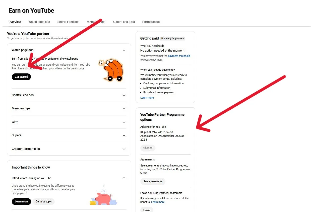Click the Shorts Feed ads row label
The width and height of the screenshot is (311, 212).
click(23, 95)
